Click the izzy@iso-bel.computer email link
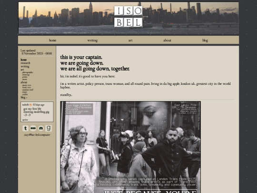The image size is (257, 193). coord(37,135)
